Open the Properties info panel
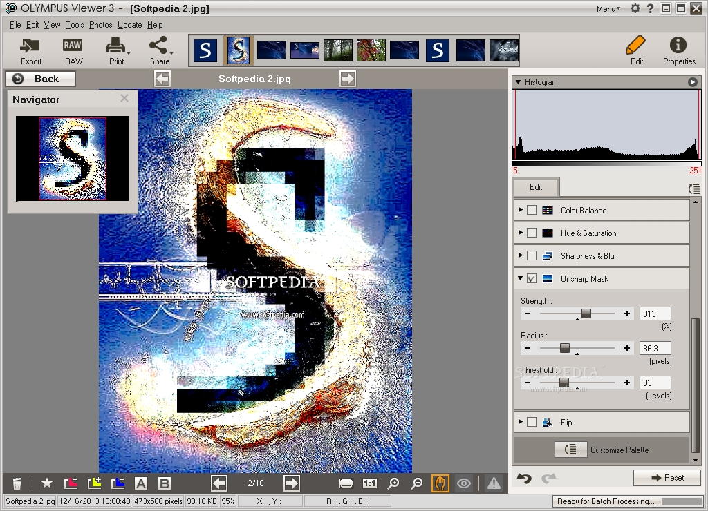708x511 pixels. [679, 51]
